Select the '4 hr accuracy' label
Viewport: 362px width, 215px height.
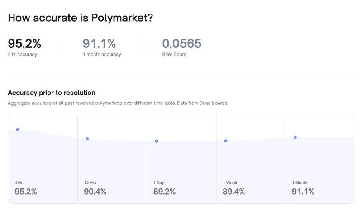(x=23, y=55)
